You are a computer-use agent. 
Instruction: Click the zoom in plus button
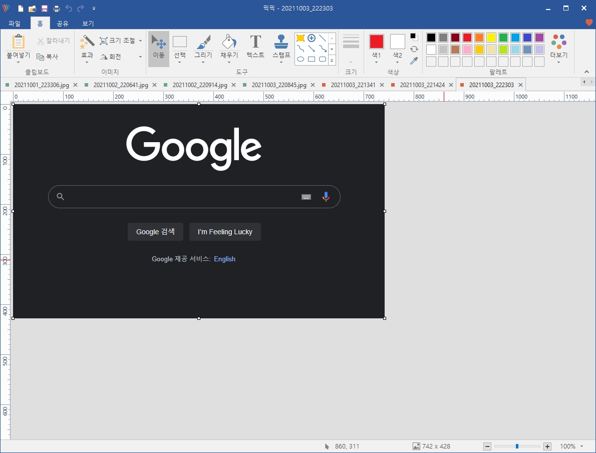[547, 446]
